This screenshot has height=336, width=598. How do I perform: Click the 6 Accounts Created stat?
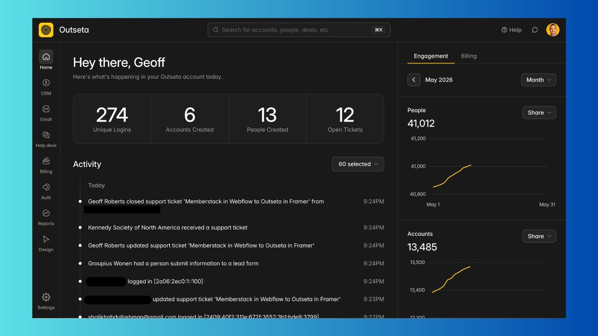click(190, 119)
